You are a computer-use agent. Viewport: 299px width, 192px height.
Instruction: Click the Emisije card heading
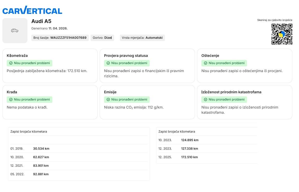point(110,92)
